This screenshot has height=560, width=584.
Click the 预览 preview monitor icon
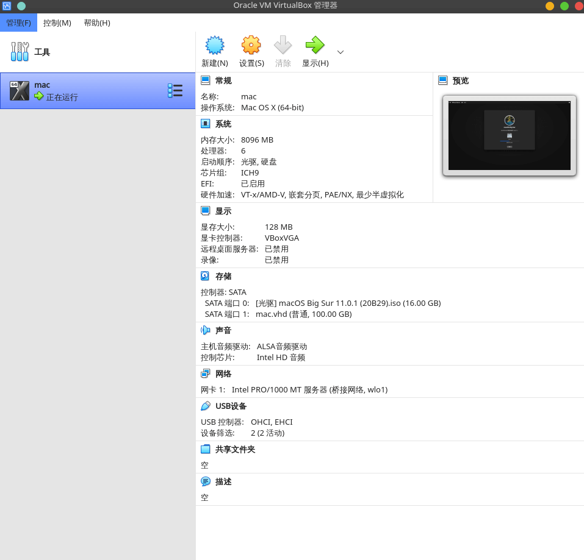pos(443,80)
